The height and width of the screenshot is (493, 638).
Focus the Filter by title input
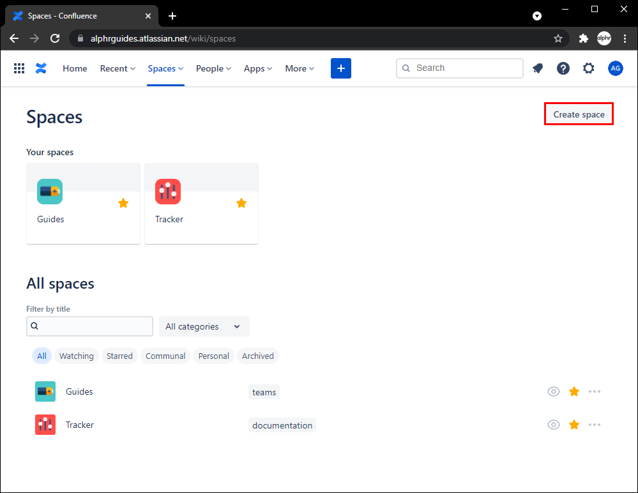coord(89,326)
